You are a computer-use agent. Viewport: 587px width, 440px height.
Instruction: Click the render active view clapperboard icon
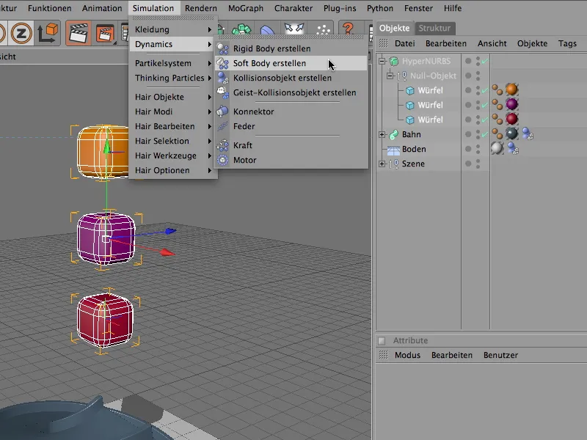click(x=79, y=34)
